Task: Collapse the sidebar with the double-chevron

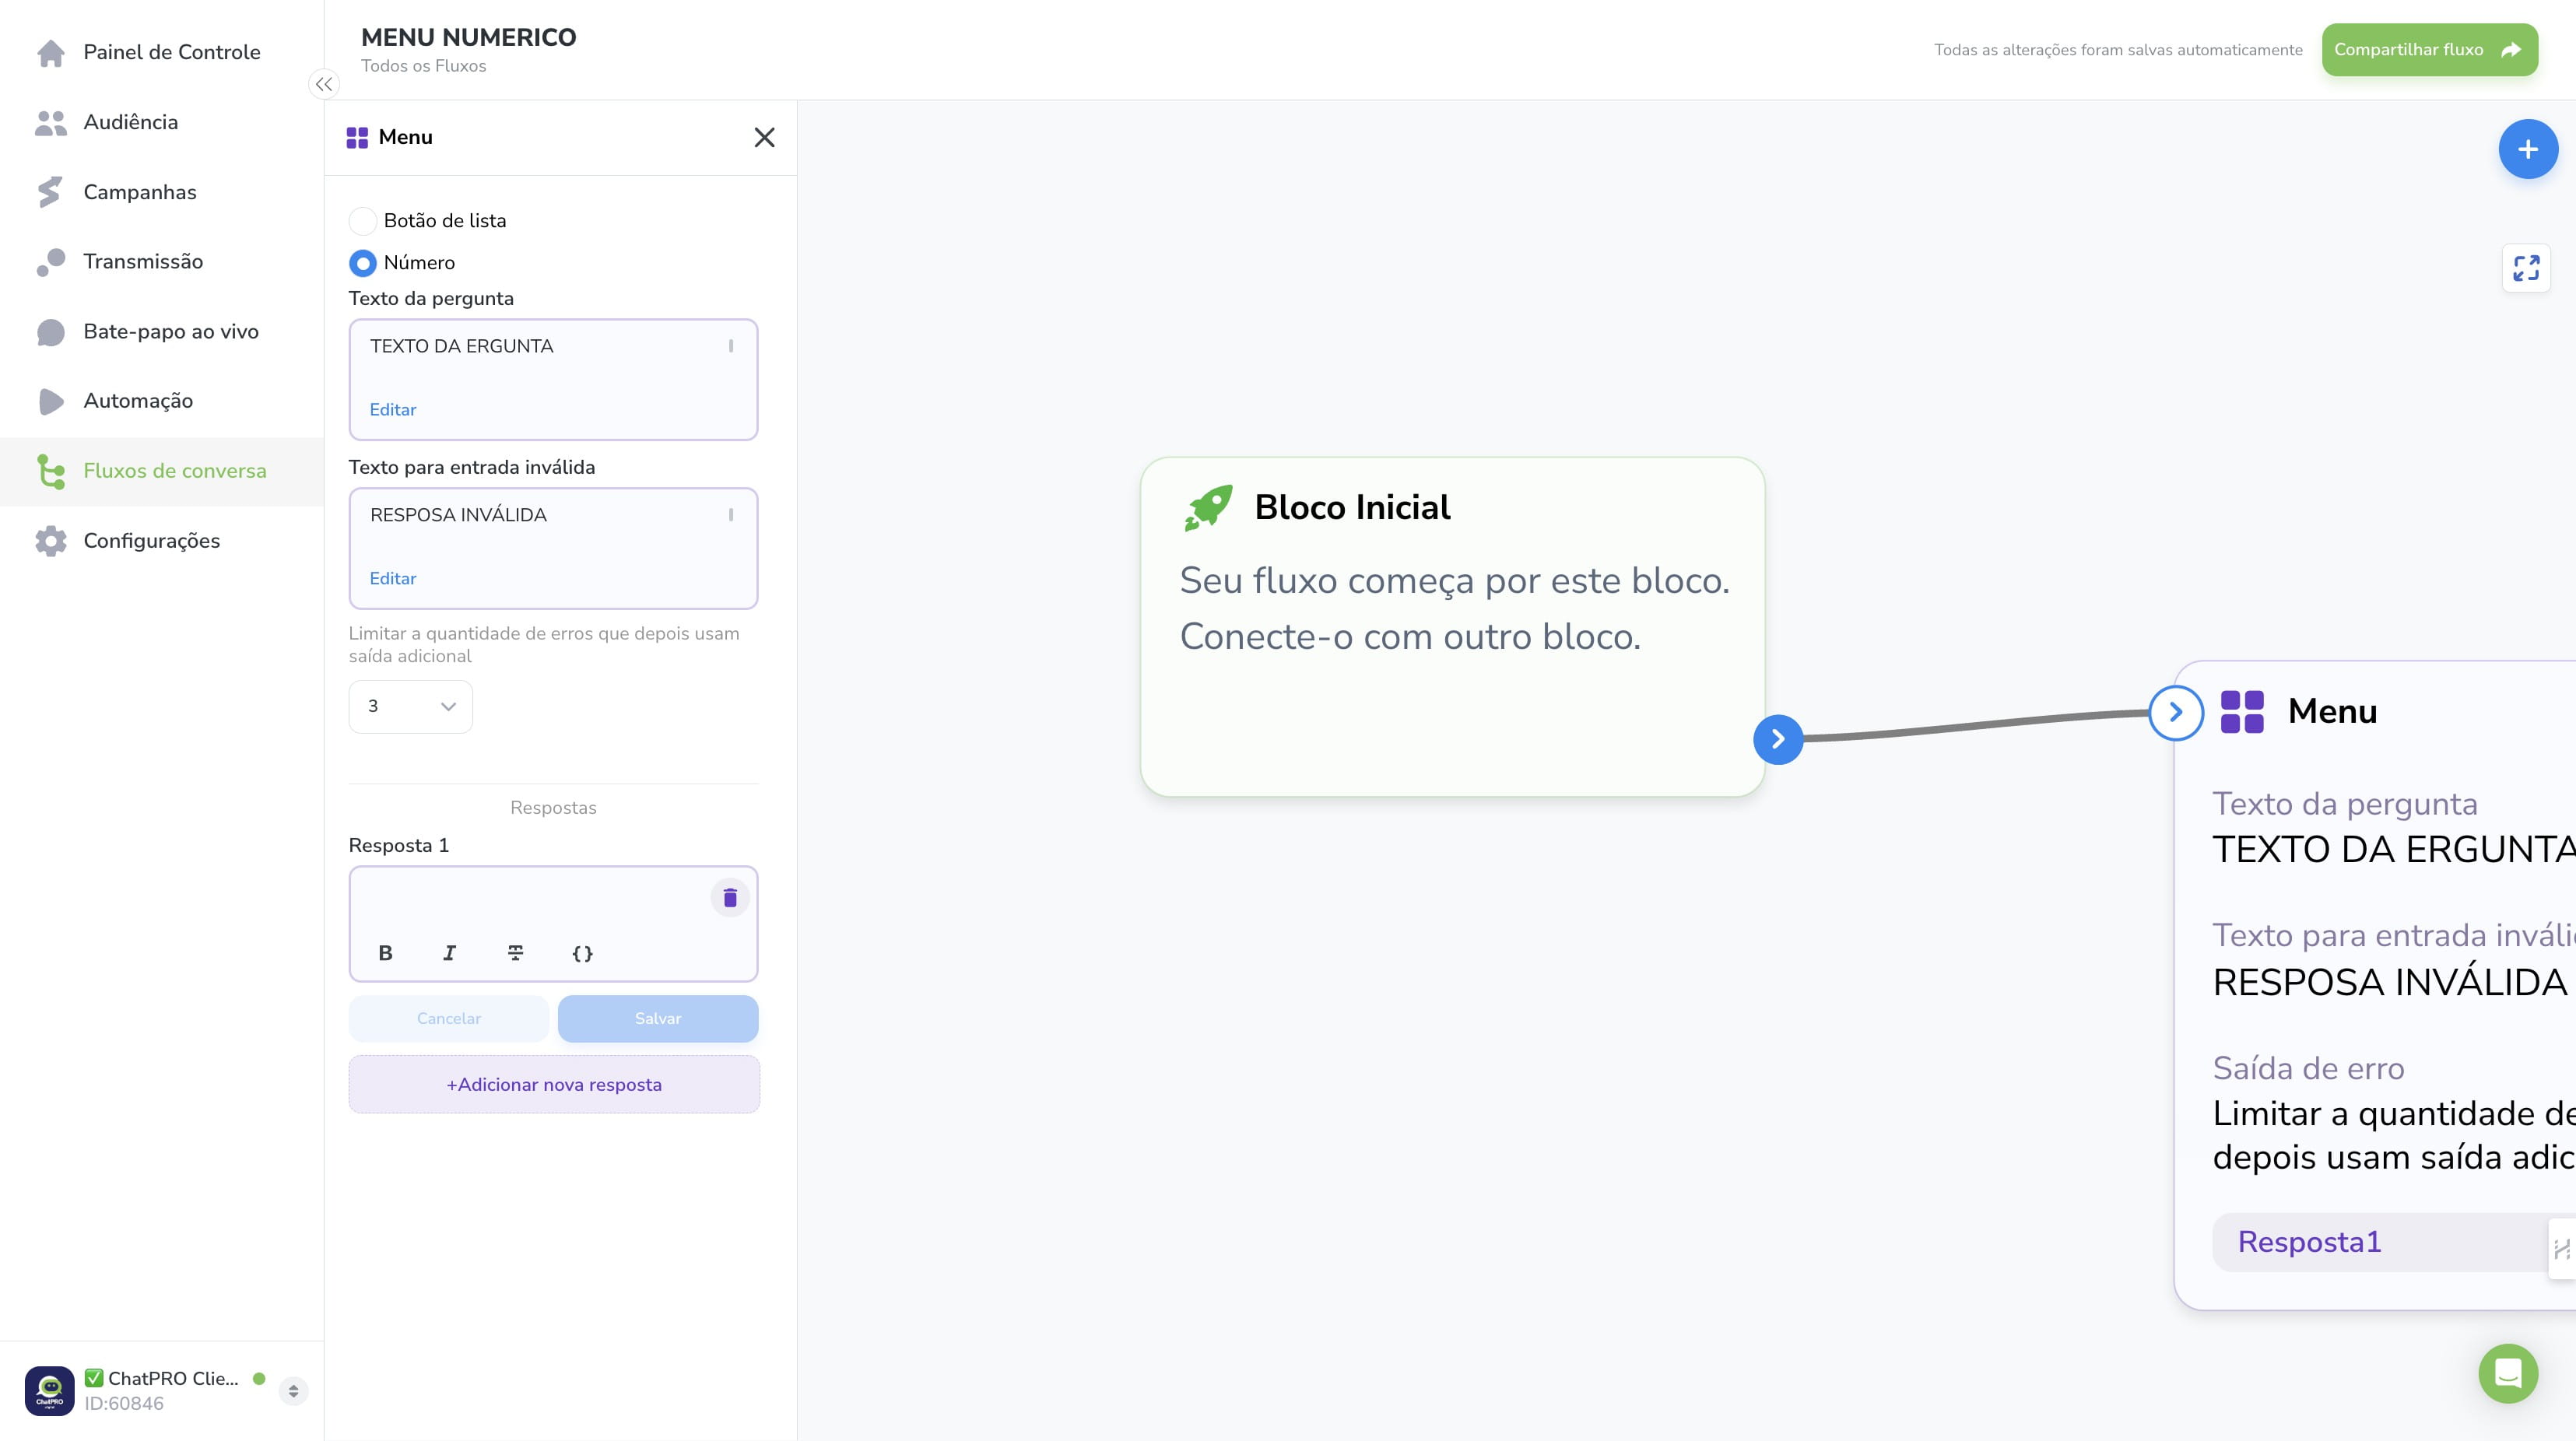Action: pos(324,84)
